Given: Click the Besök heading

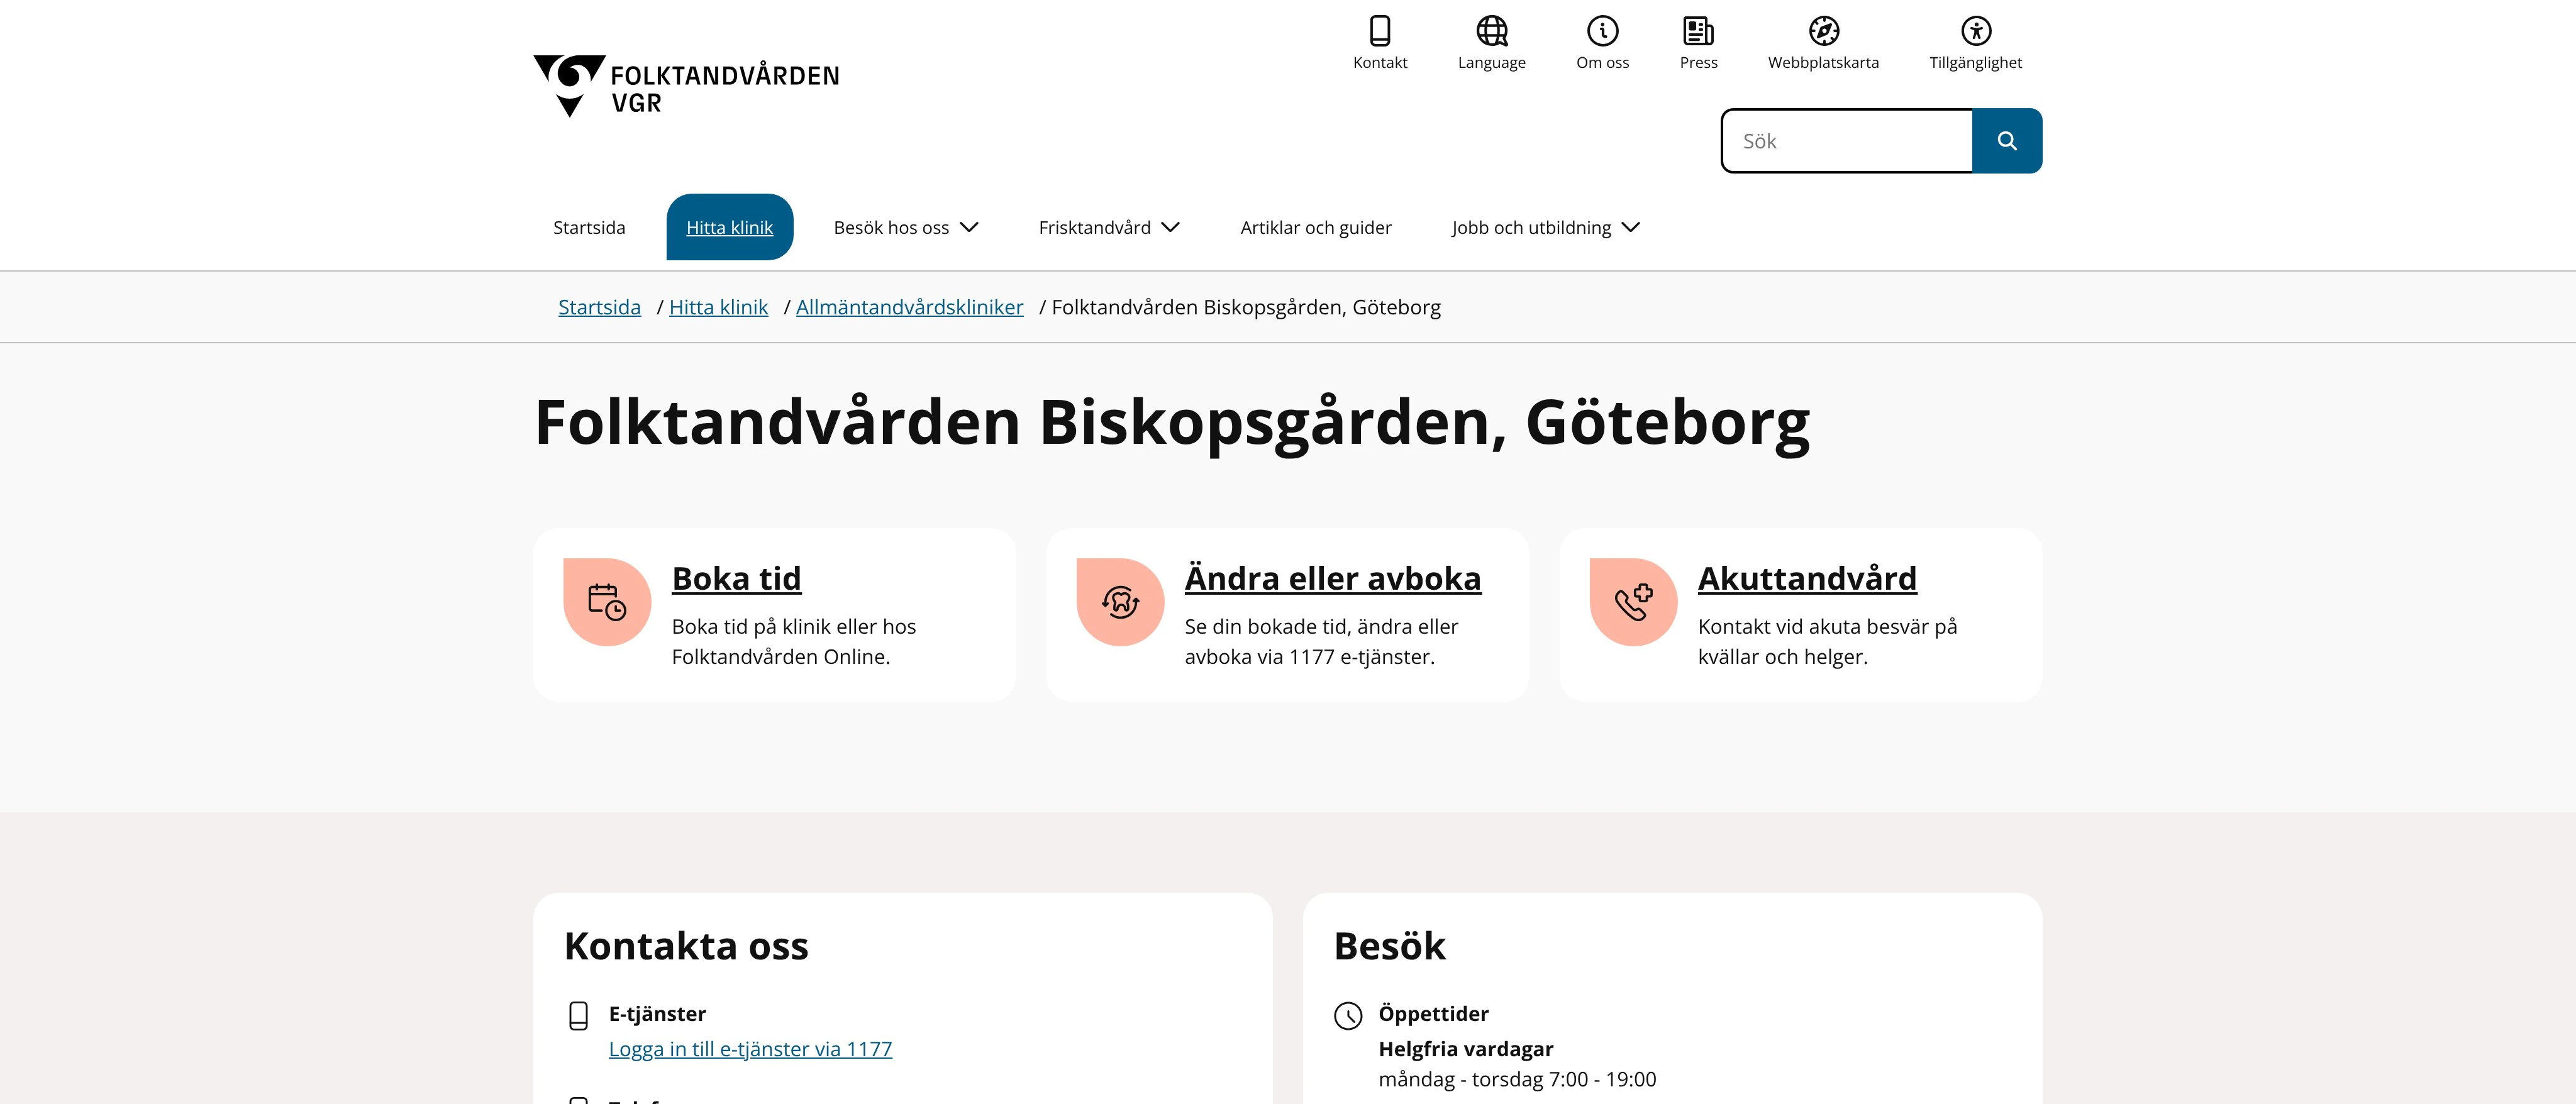Looking at the screenshot, I should 1390,946.
